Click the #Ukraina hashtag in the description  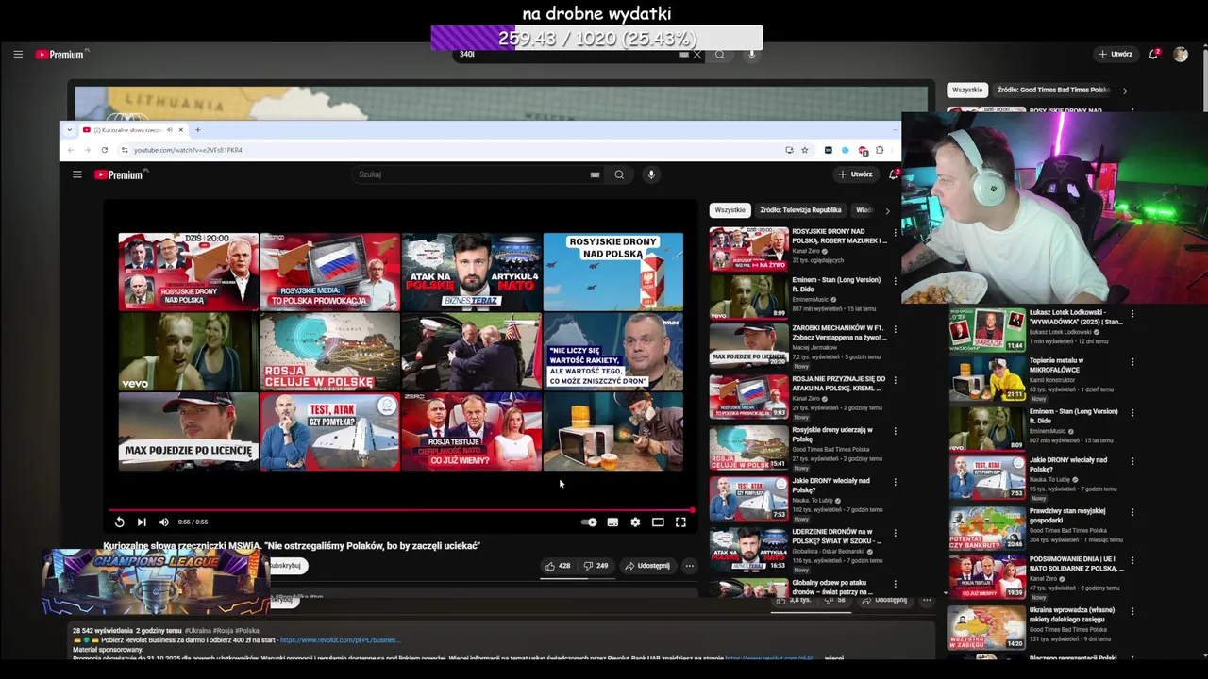point(198,631)
